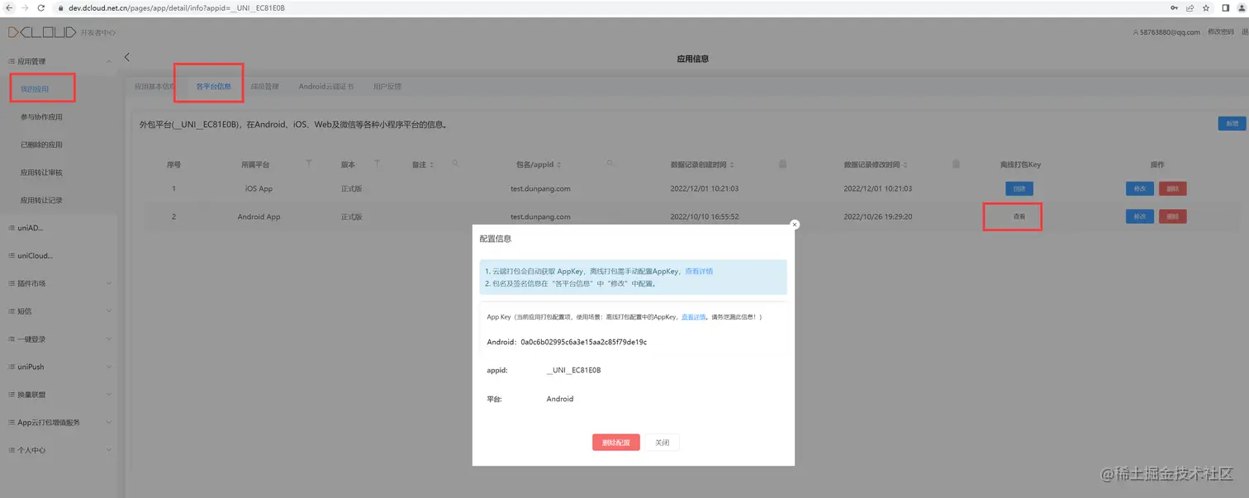This screenshot has height=498, width=1249.
Task: Select the Android AppKey value text
Action: (x=584, y=342)
